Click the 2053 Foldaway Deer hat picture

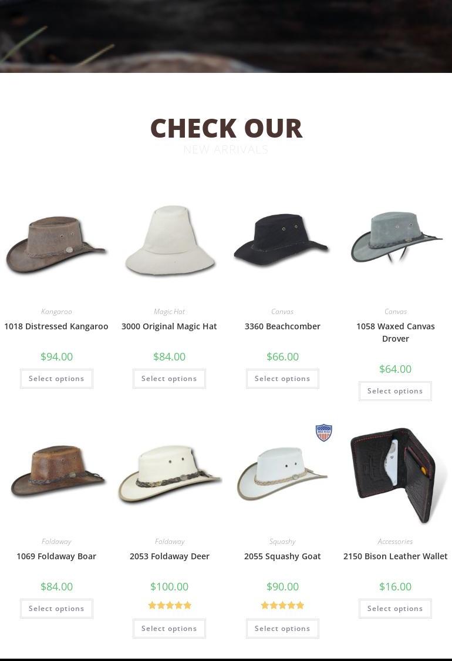(170, 473)
